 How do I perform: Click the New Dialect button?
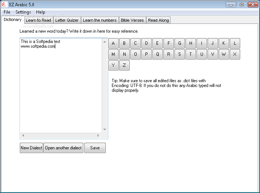pos(31,148)
